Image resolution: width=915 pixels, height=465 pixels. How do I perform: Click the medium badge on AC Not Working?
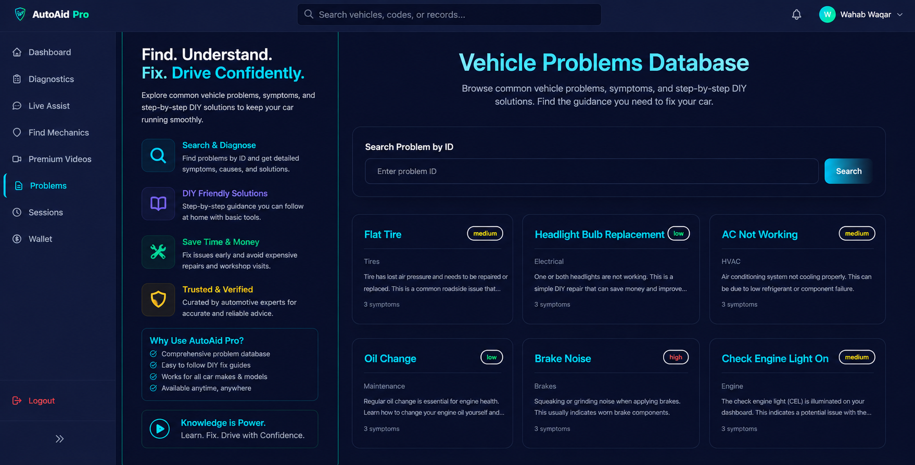coord(857,234)
